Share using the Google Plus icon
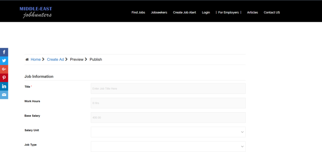322x152 pixels. coord(4,69)
